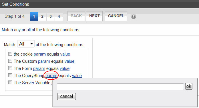Edit the QueryString value link
The height and width of the screenshot is (108, 199).
click(77, 76)
